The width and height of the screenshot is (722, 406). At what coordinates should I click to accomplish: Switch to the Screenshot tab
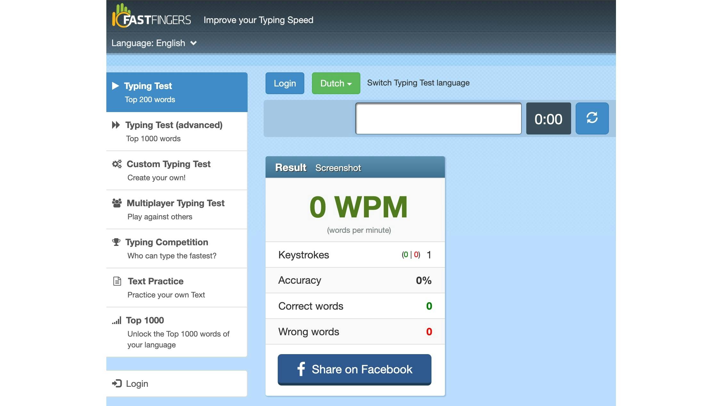point(338,168)
